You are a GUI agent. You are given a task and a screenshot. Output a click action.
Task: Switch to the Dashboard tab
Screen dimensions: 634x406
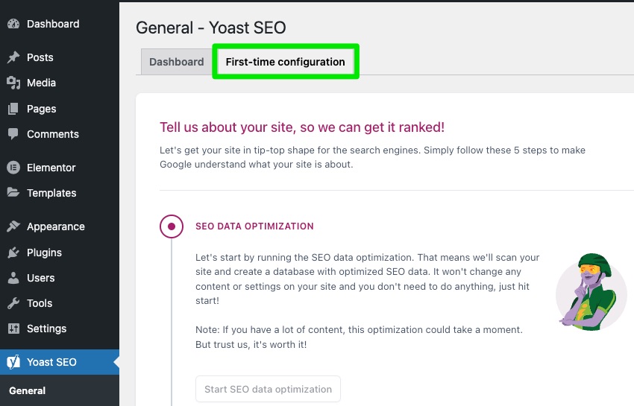click(x=177, y=62)
